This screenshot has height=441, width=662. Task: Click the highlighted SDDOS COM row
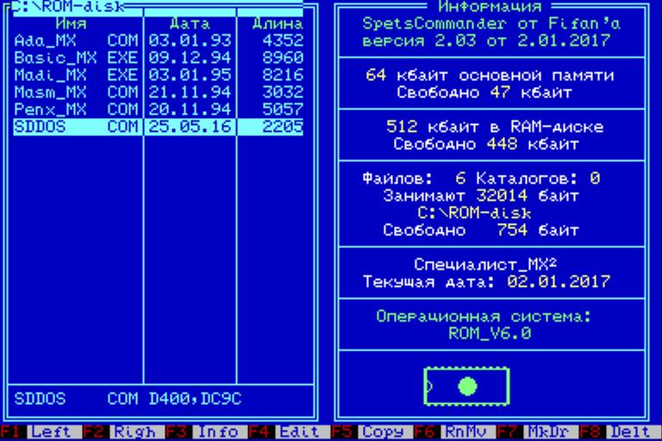pyautogui.click(x=159, y=127)
